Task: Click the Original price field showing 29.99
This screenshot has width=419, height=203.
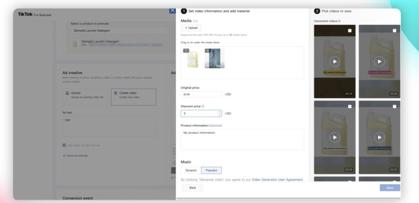Action: (x=201, y=94)
